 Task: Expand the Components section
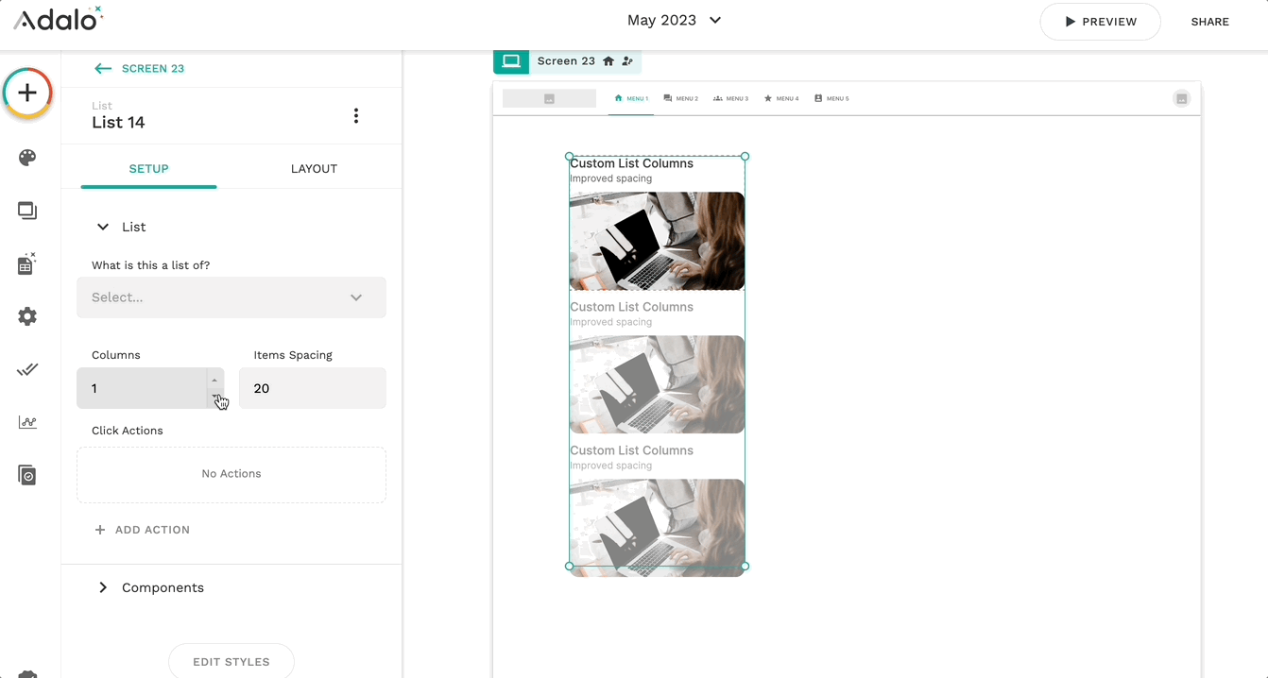[x=103, y=587]
